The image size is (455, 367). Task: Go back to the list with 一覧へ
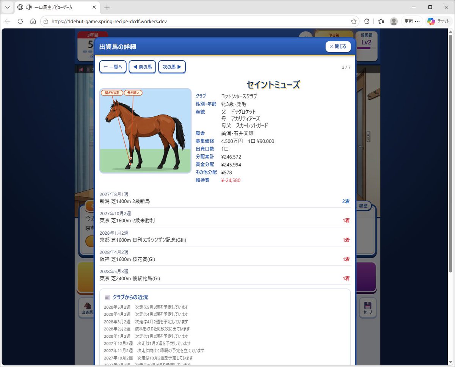(x=113, y=67)
